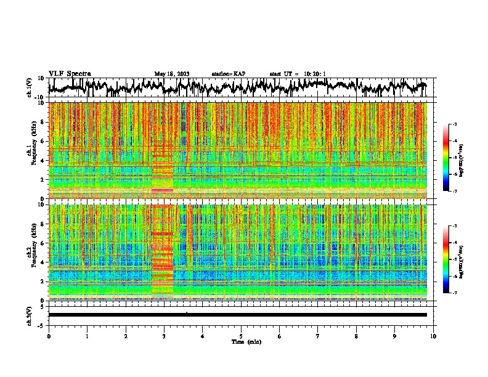Click time axis tick label "8"

[x=356, y=336]
